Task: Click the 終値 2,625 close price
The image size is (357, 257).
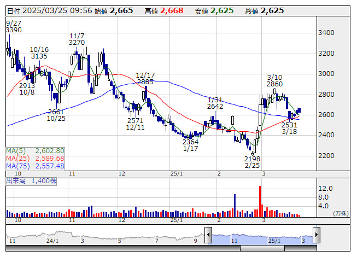Action: pos(265,11)
